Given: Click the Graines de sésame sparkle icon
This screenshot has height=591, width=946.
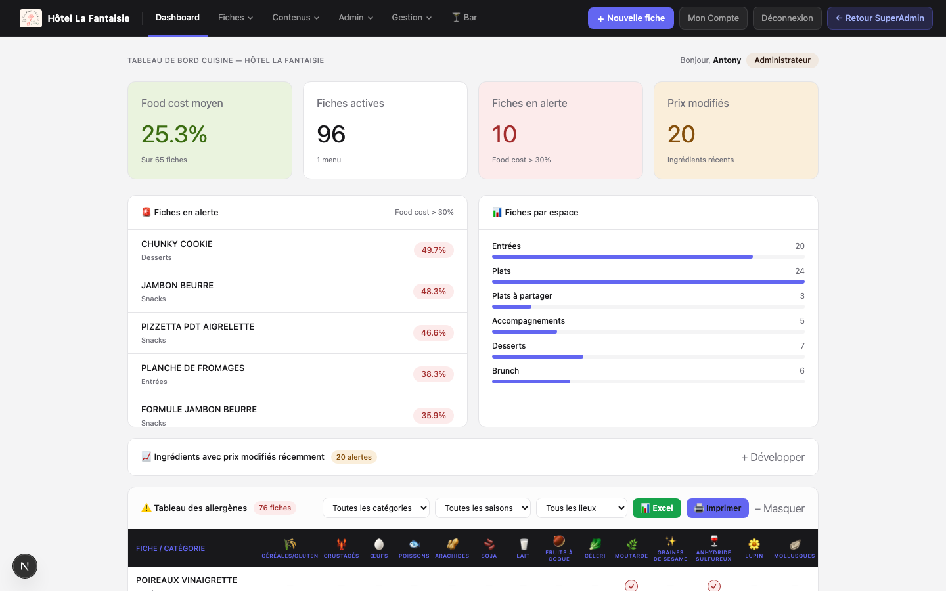Looking at the screenshot, I should coord(670,541).
